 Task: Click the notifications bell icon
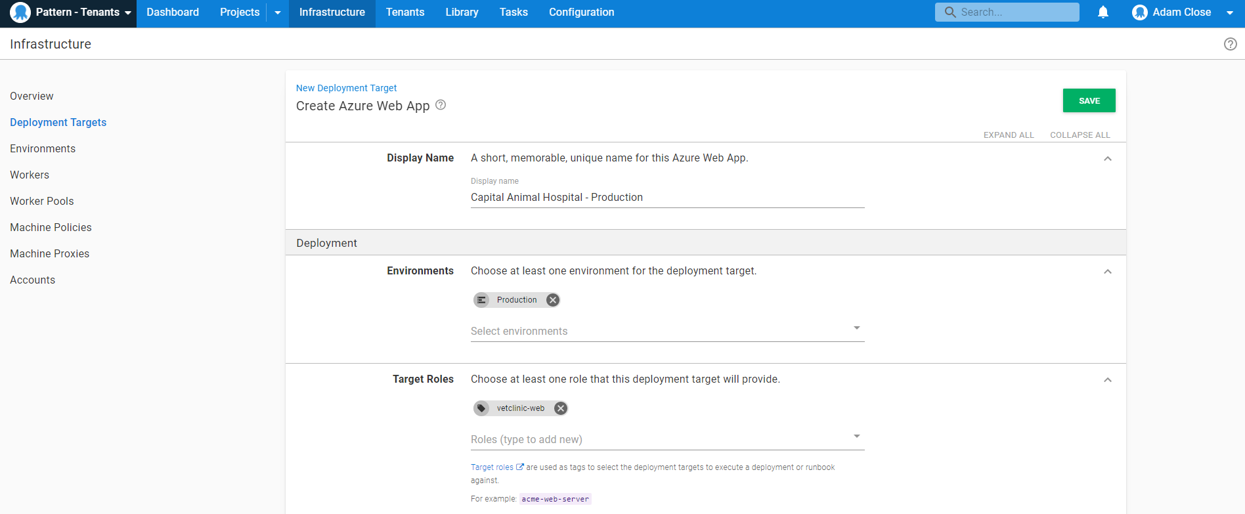[1103, 12]
